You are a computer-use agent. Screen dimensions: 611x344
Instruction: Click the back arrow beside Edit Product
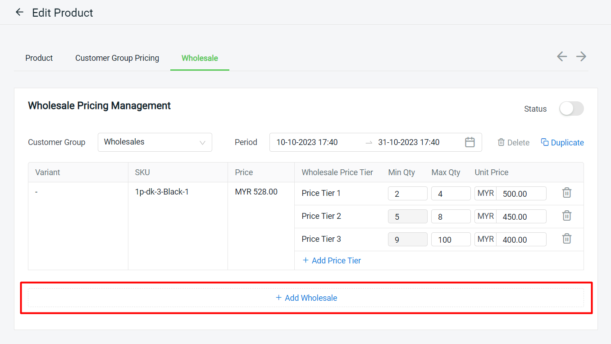[x=19, y=12]
